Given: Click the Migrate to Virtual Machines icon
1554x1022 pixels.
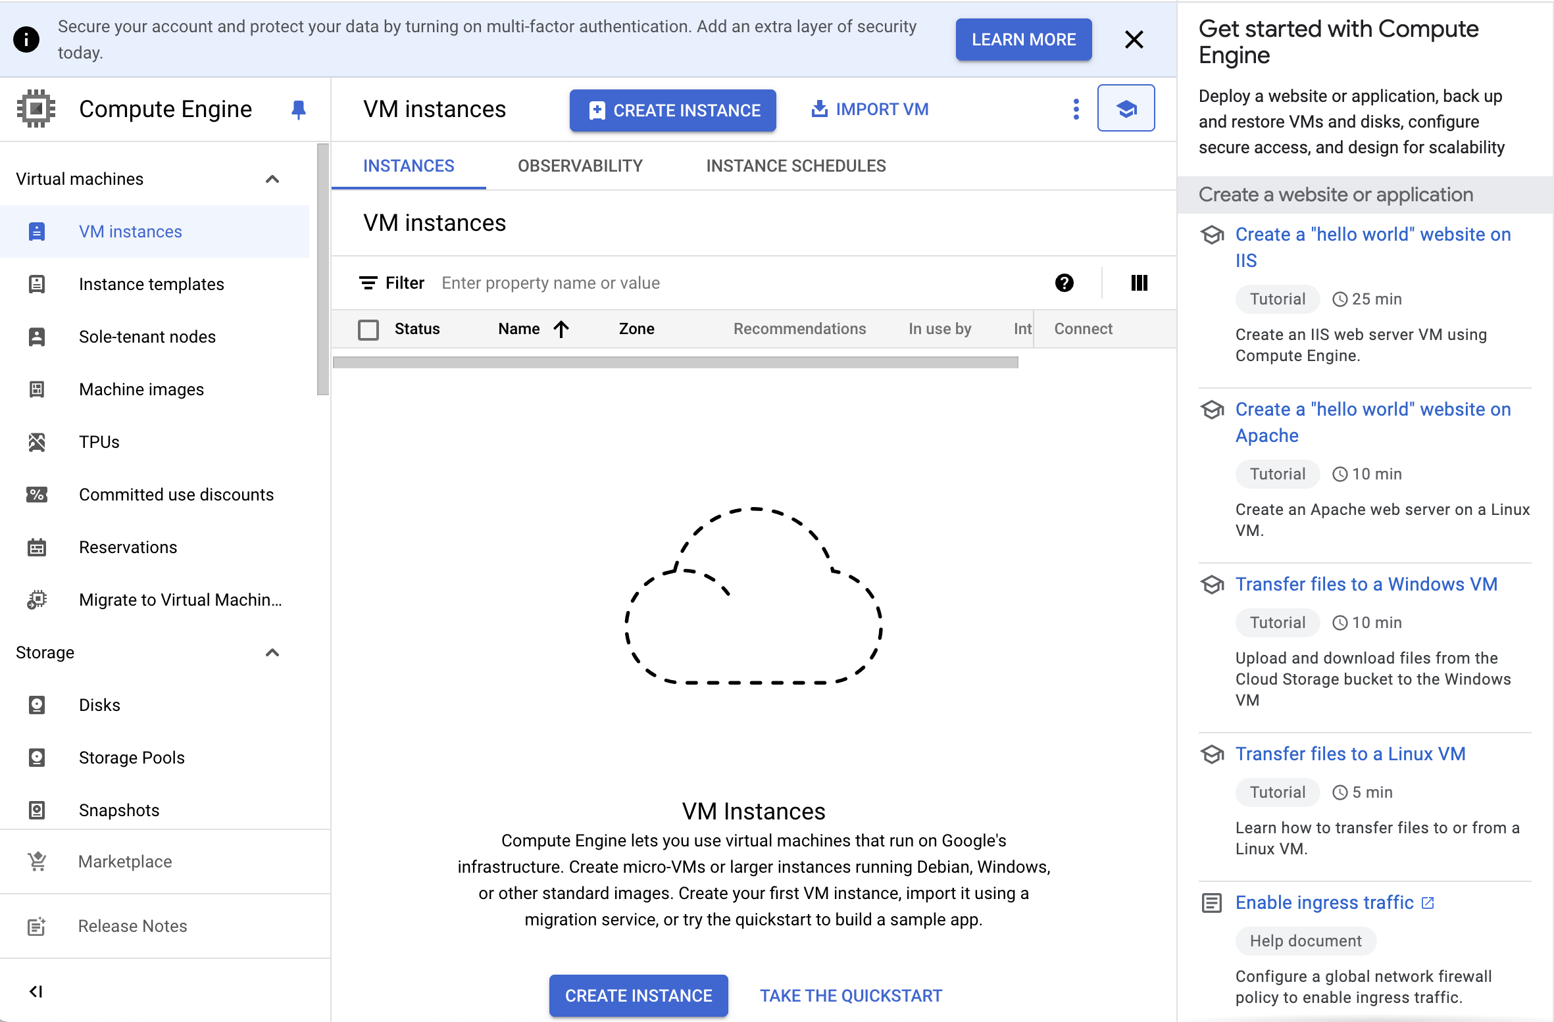Looking at the screenshot, I should [37, 600].
